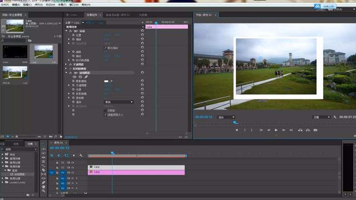The height and width of the screenshot is (200, 356).
Task: Step back one frame in program monitor
Action: point(269,130)
